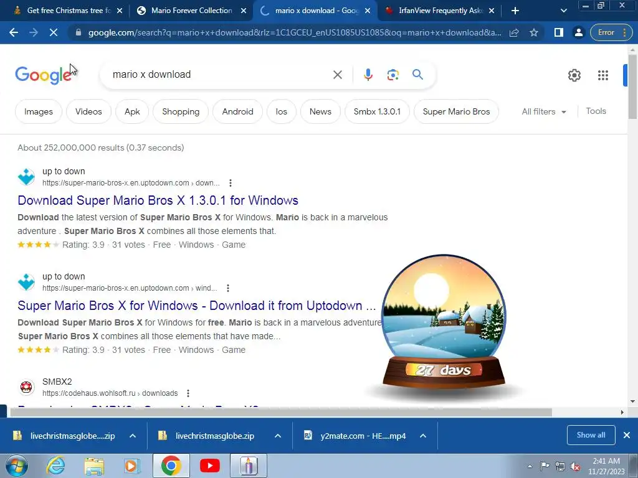Open the Chrome profile icon
This screenshot has width=638, height=478.
[578, 32]
